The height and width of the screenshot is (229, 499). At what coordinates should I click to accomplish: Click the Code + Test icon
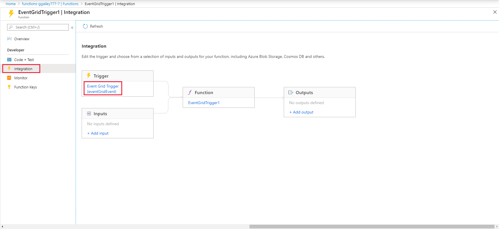[9, 60]
